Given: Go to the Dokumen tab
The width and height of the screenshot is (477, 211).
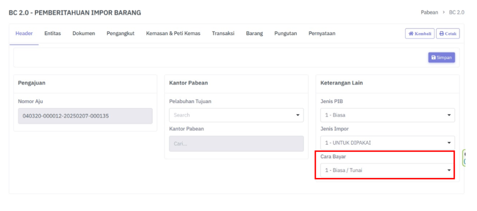Looking at the screenshot, I should [x=84, y=33].
